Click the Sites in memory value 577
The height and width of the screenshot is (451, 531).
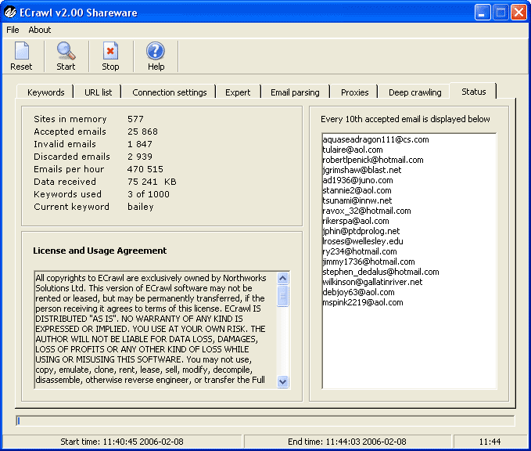coord(135,119)
